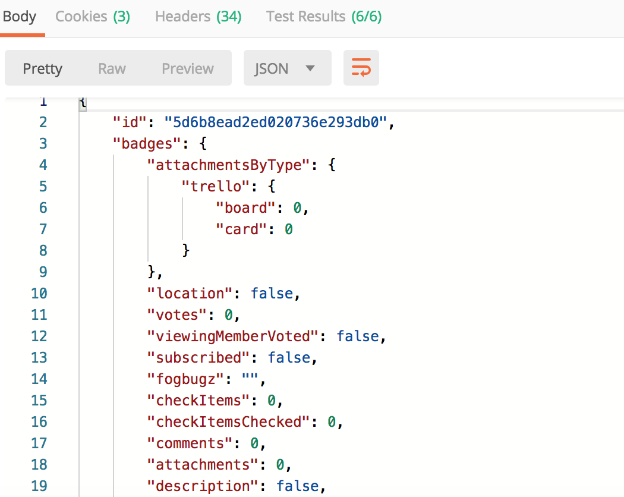The image size is (624, 497).
Task: Click the id value "5d6b8ead2ed020736e293db0"
Action: click(275, 122)
